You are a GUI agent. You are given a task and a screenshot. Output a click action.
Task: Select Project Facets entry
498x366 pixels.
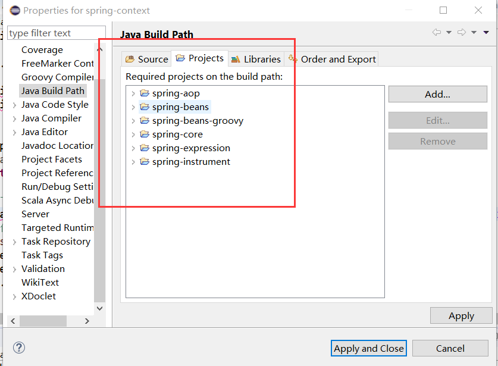pos(51,159)
